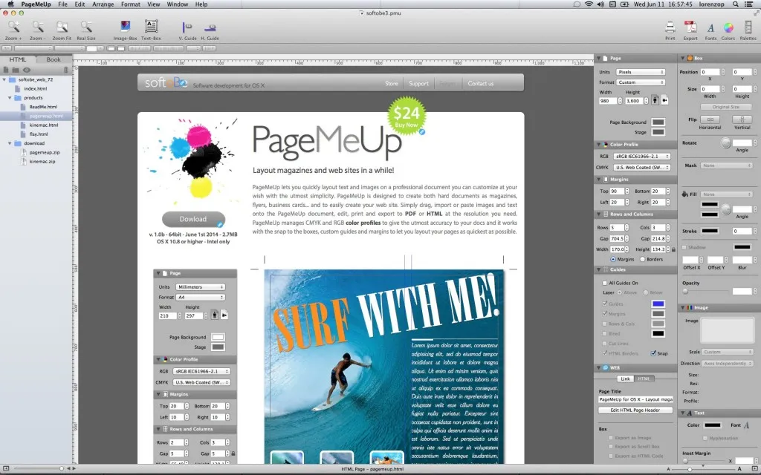Select kinemac.html in the file tree

(42, 125)
